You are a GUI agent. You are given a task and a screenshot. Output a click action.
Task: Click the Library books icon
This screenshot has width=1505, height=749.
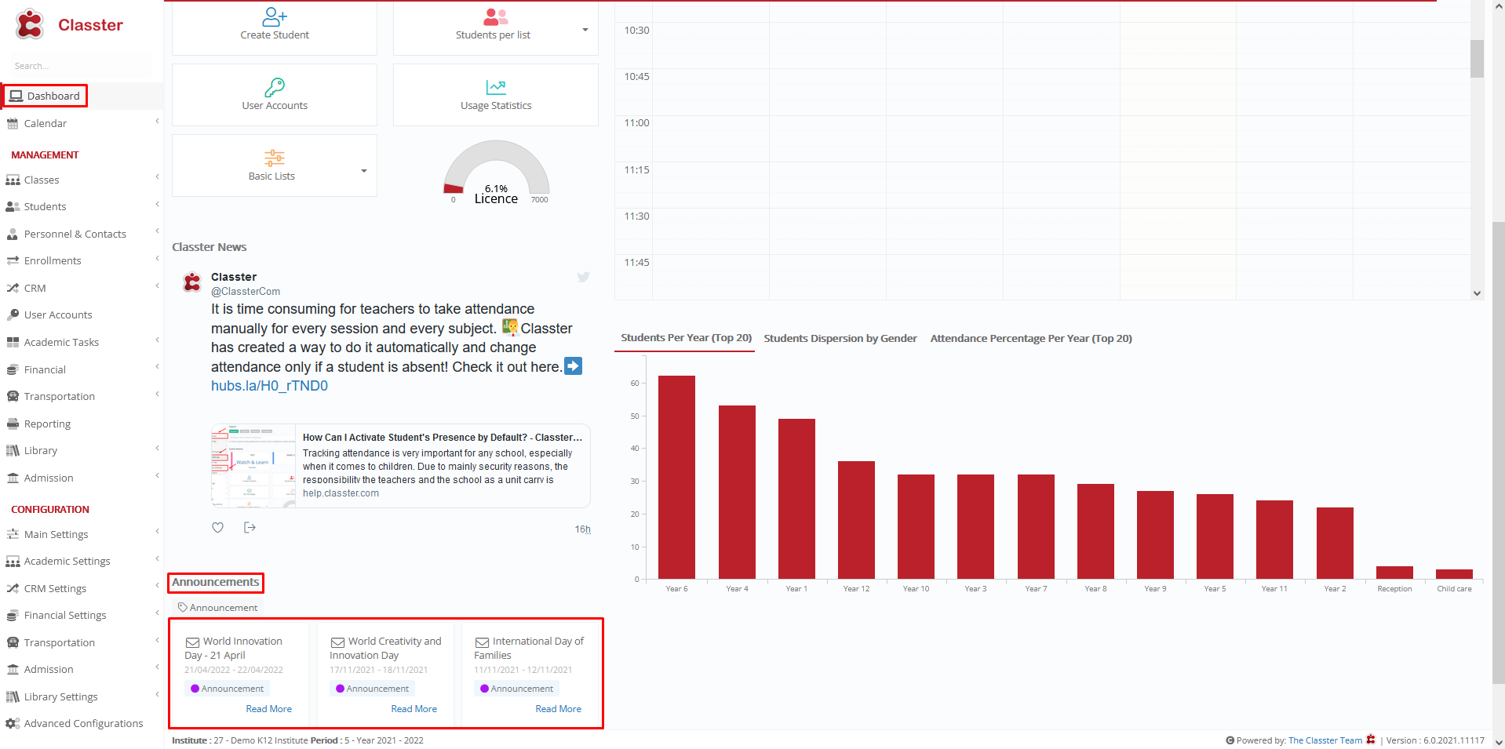pyautogui.click(x=13, y=450)
